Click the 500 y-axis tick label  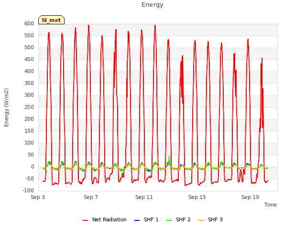pos(29,48)
